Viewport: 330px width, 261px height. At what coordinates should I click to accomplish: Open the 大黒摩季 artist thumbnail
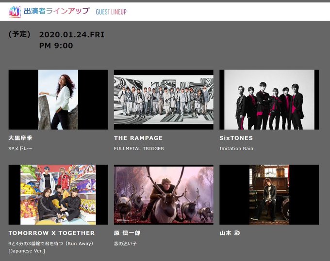click(58, 100)
